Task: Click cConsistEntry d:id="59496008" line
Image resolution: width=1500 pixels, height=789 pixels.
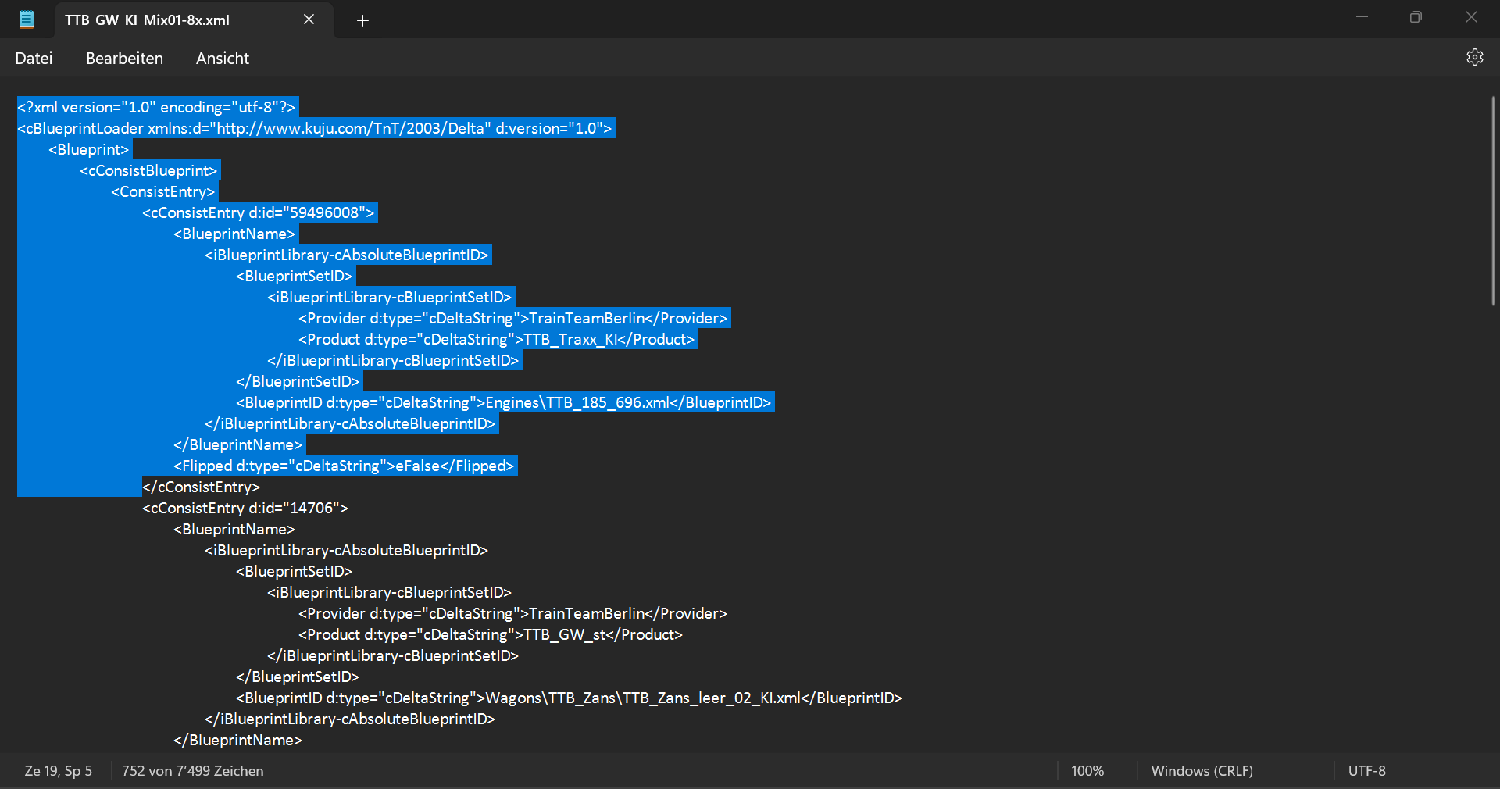Action: (258, 212)
